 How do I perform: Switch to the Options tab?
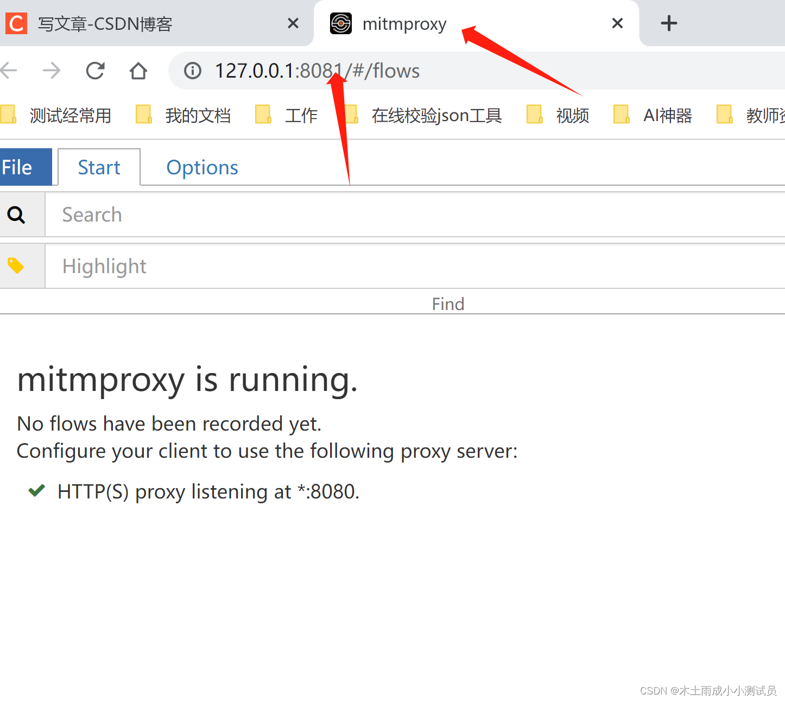click(202, 167)
